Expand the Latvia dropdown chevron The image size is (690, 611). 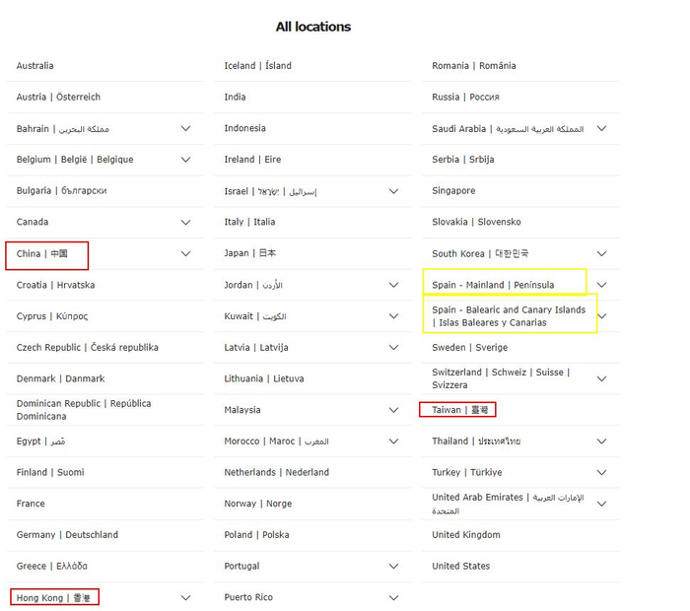tap(393, 348)
